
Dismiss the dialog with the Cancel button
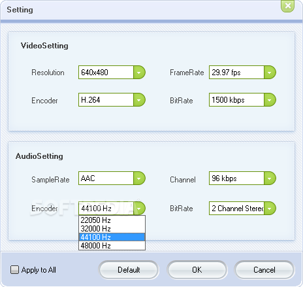(264, 270)
